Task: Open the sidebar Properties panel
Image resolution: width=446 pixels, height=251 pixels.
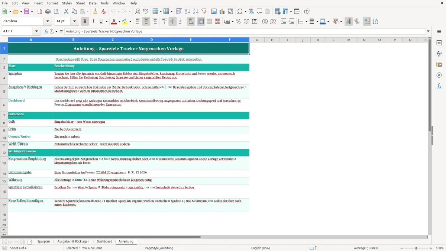Action: pyautogui.click(x=439, y=43)
